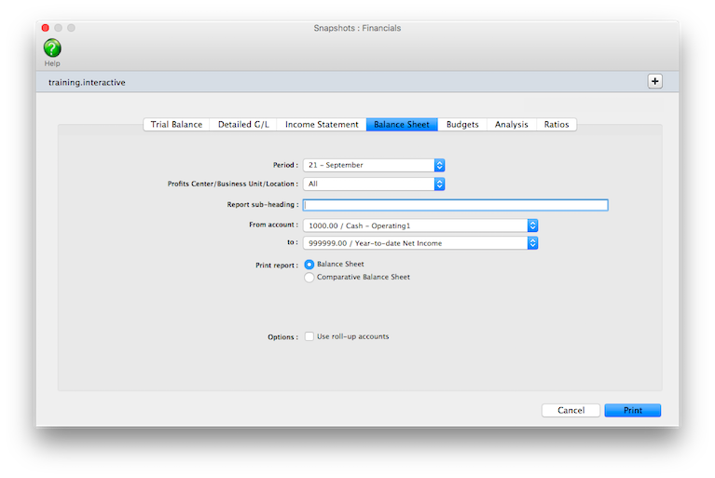
Task: Switch to the Trial Balance tab
Action: point(176,124)
